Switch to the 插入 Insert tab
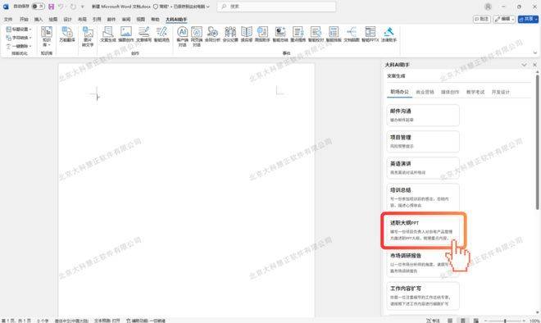The image size is (541, 323). click(x=39, y=20)
